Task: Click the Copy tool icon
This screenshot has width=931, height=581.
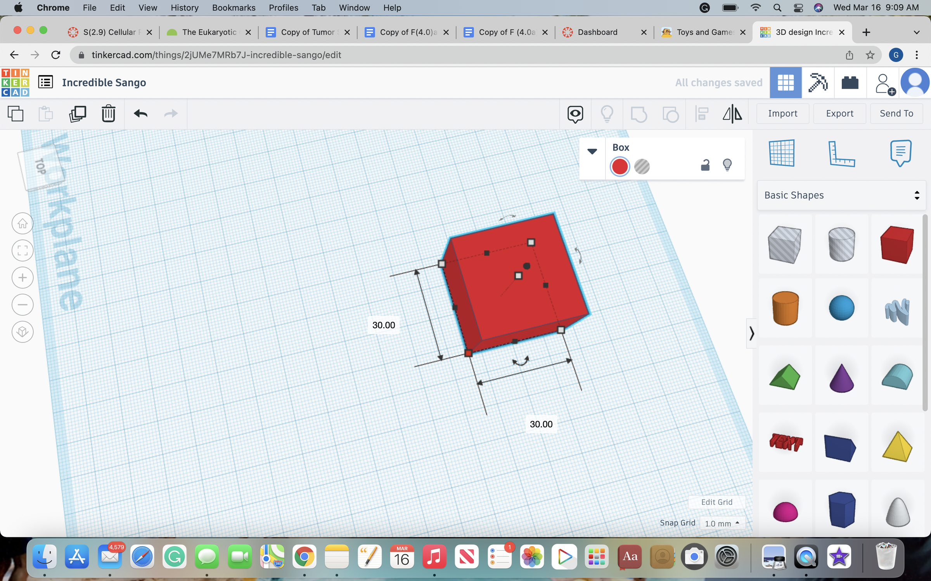Action: (16, 114)
